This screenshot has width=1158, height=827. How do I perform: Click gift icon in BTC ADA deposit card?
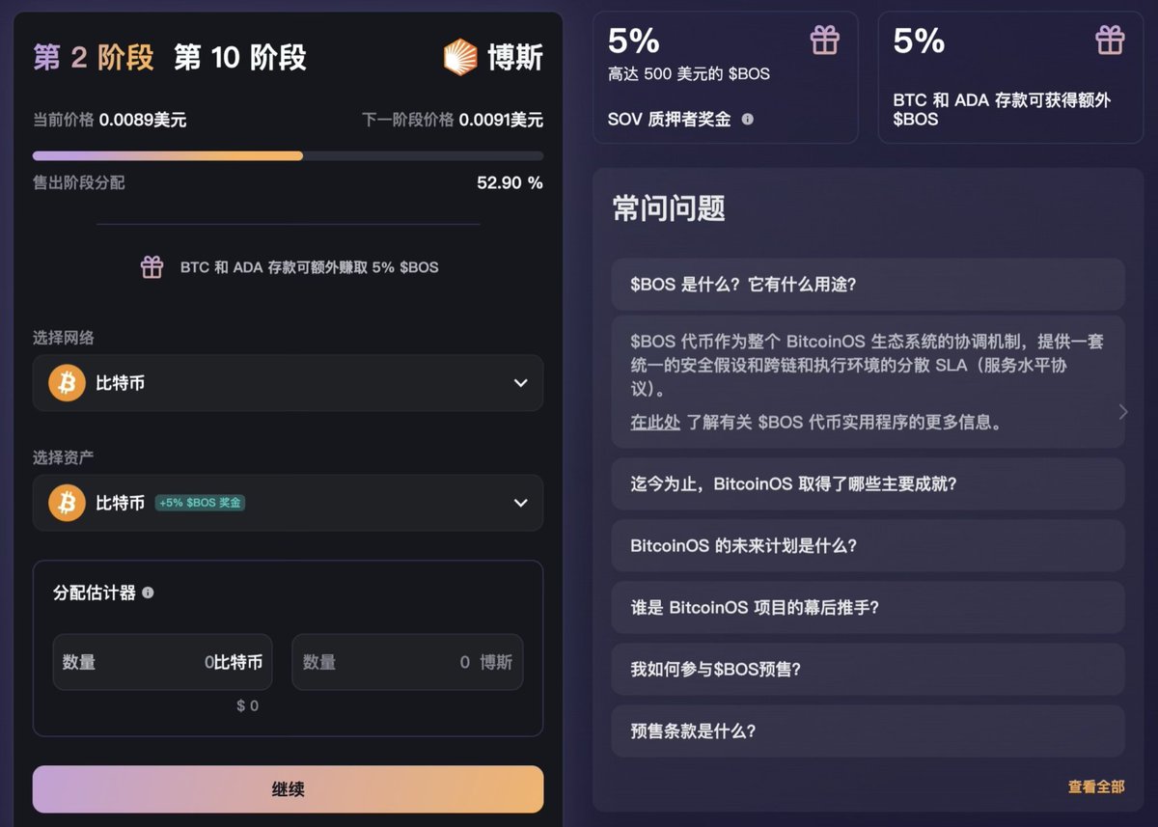click(1110, 41)
